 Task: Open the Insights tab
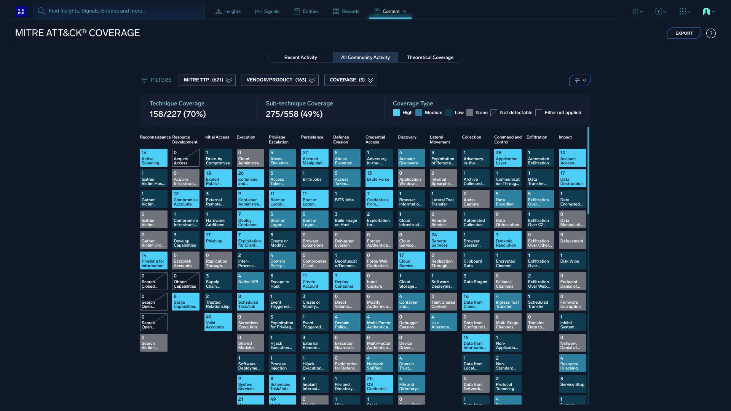(228, 11)
